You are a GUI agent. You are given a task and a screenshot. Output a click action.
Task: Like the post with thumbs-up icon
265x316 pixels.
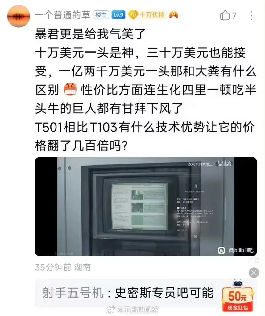click(225, 15)
